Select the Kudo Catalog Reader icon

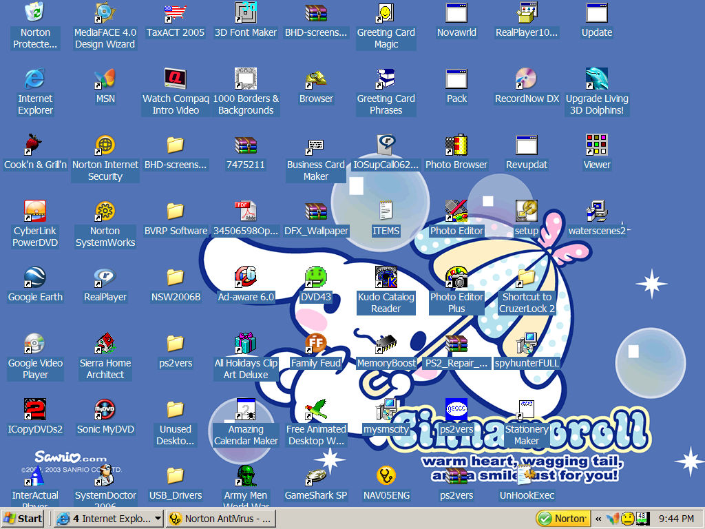coord(386,277)
